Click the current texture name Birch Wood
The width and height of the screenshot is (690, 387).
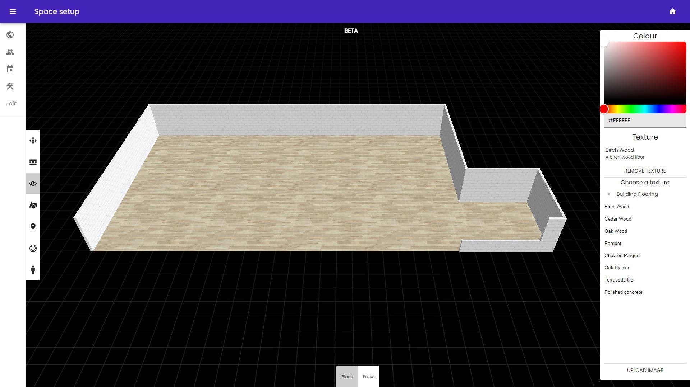click(620, 150)
